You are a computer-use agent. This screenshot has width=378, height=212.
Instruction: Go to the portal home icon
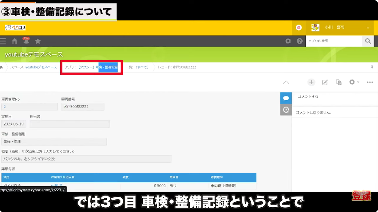[14, 41]
